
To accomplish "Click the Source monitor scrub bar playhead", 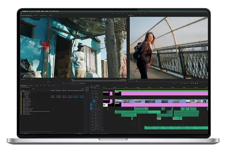I will 72,81.
